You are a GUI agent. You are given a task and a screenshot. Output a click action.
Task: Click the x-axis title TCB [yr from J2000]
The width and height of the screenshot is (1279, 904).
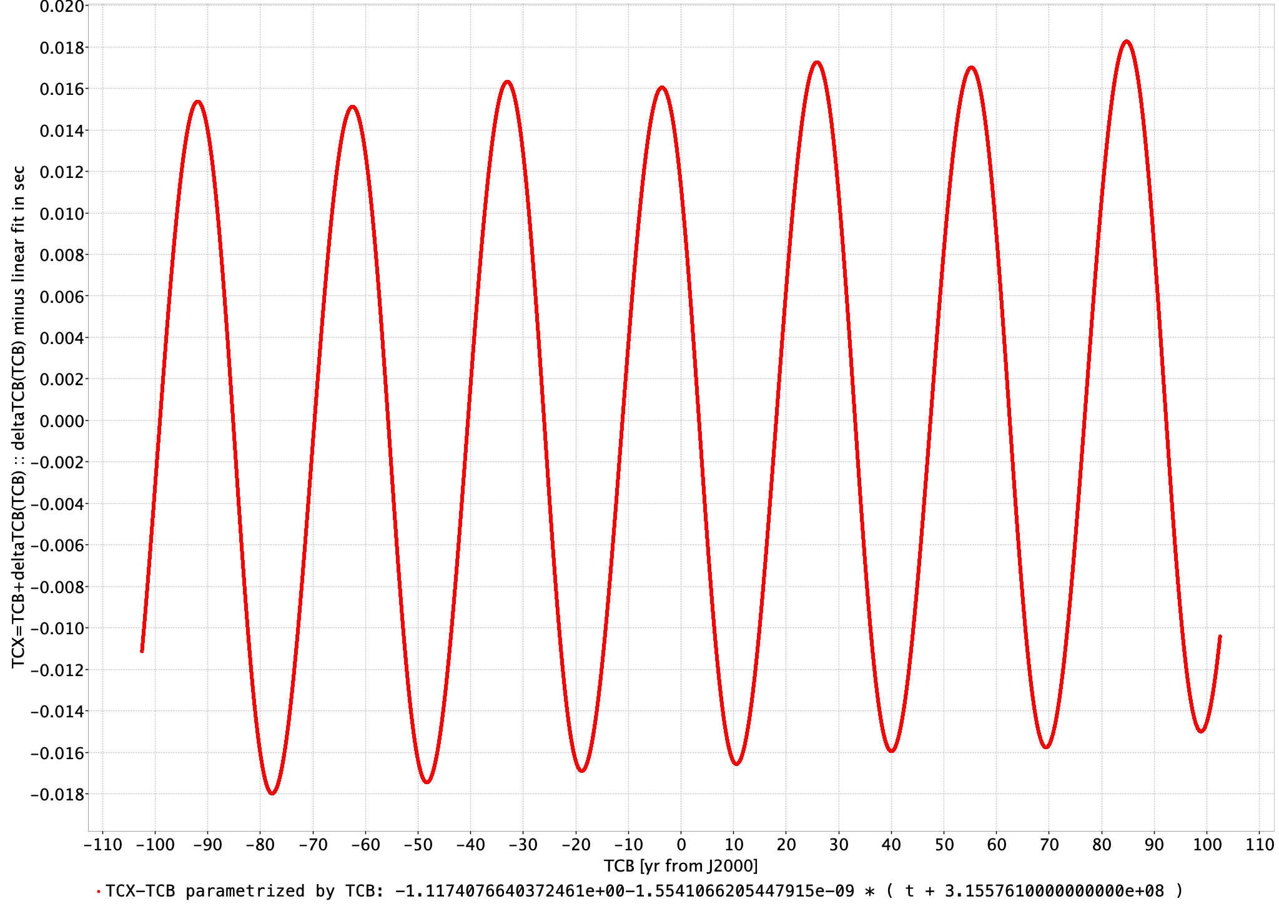pos(681,866)
